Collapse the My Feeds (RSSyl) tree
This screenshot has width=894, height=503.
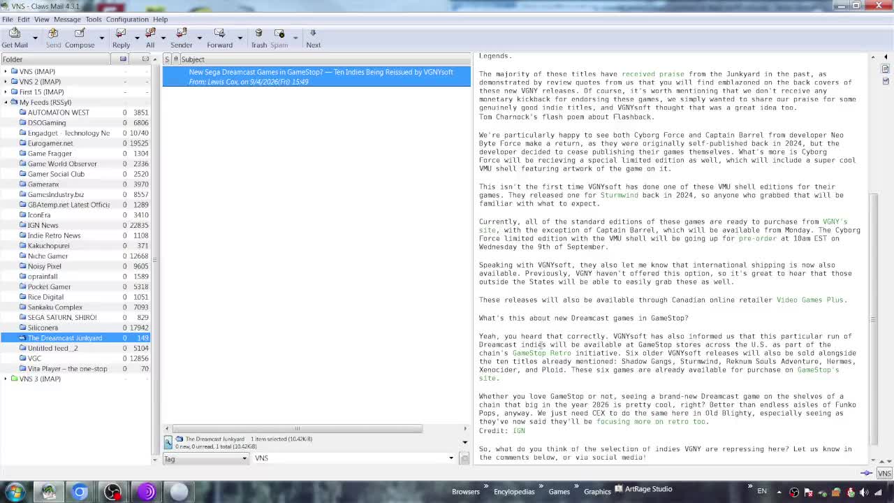click(6, 102)
